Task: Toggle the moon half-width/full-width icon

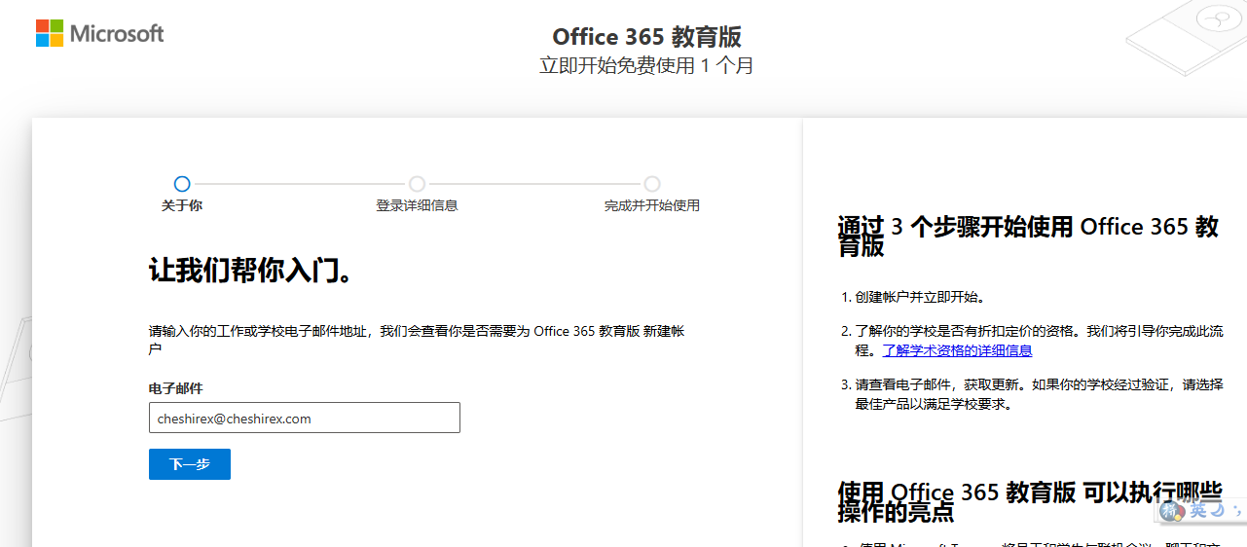Action: [x=1220, y=510]
